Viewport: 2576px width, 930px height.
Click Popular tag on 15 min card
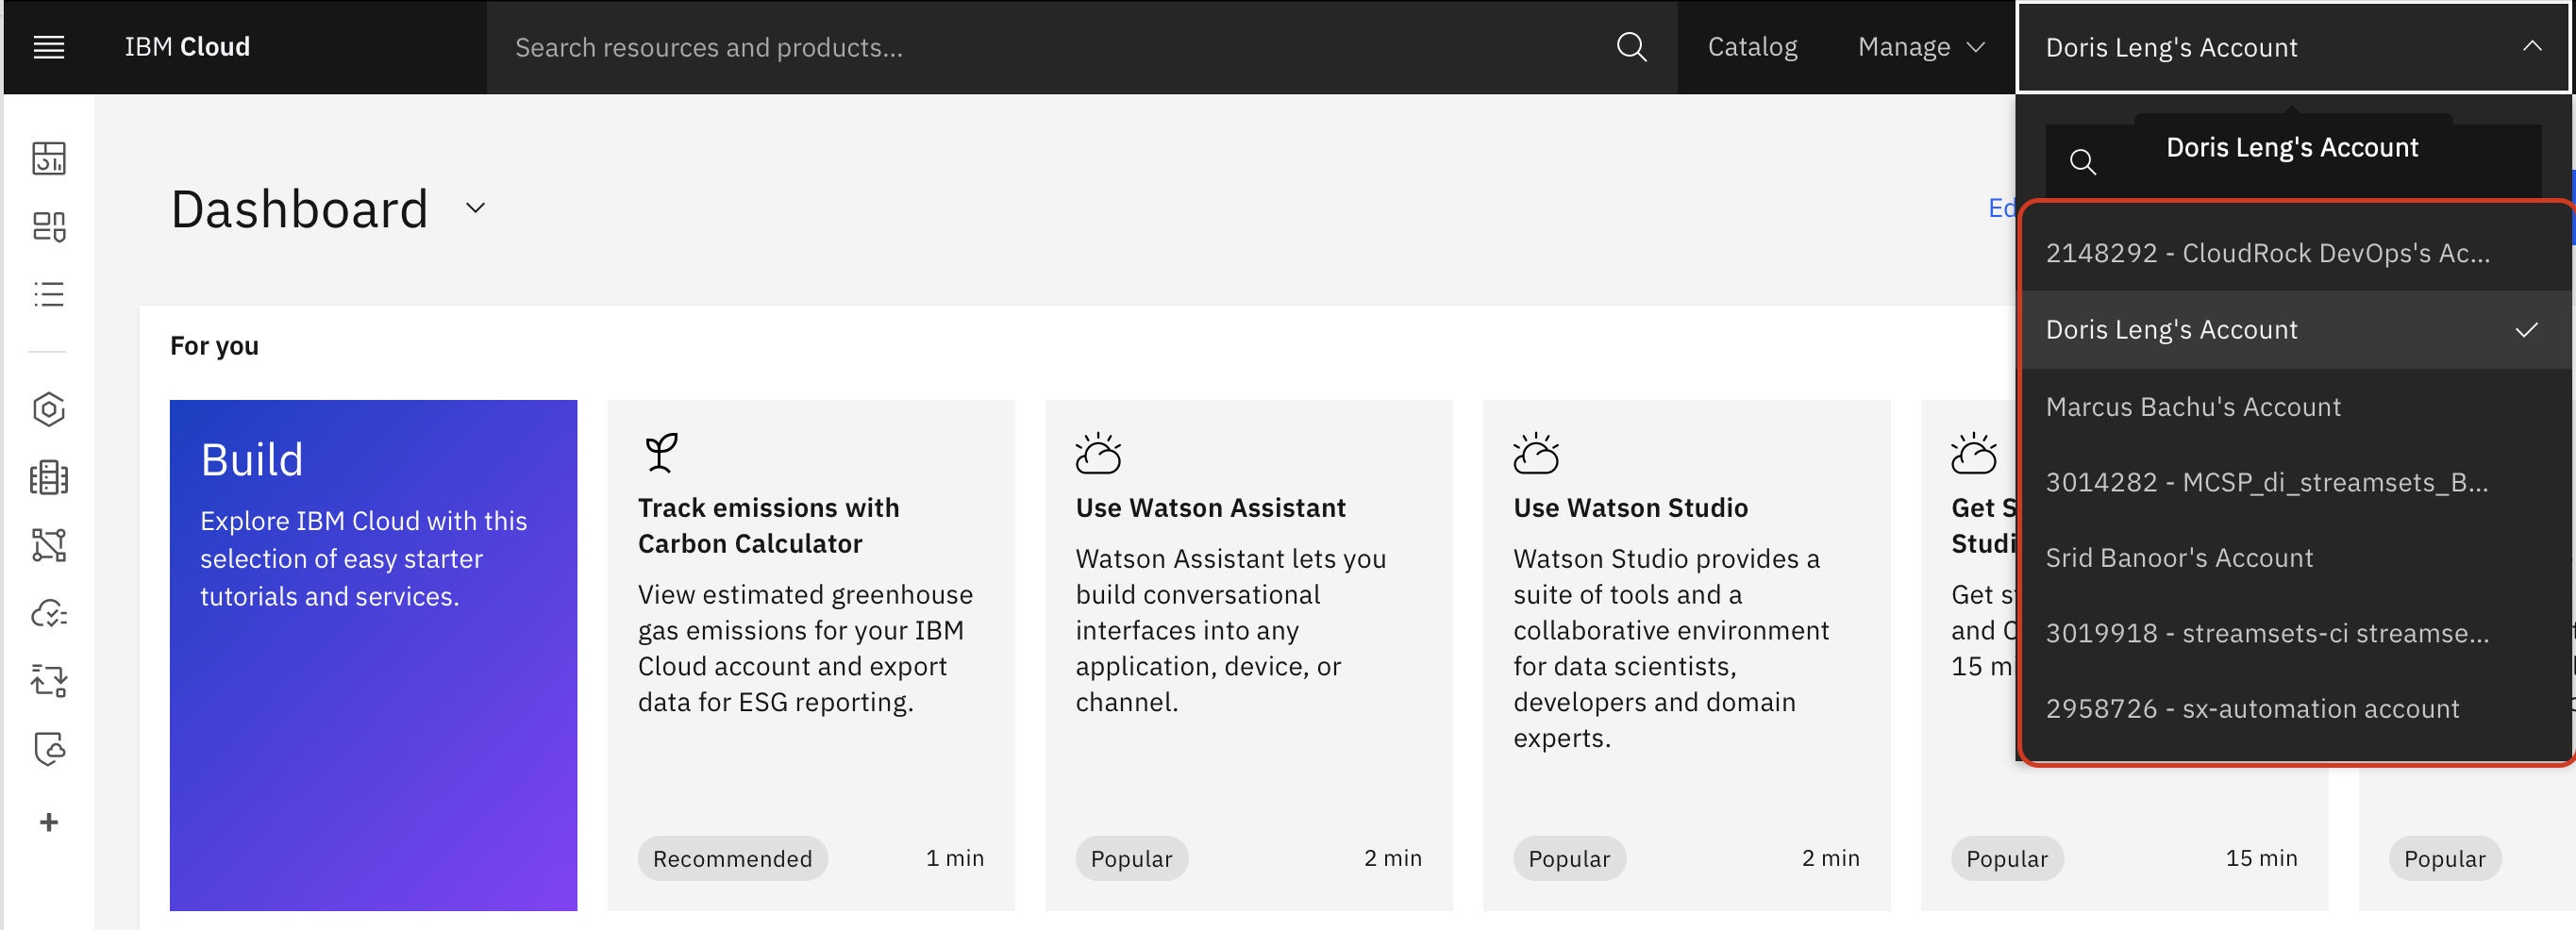pos(2007,858)
